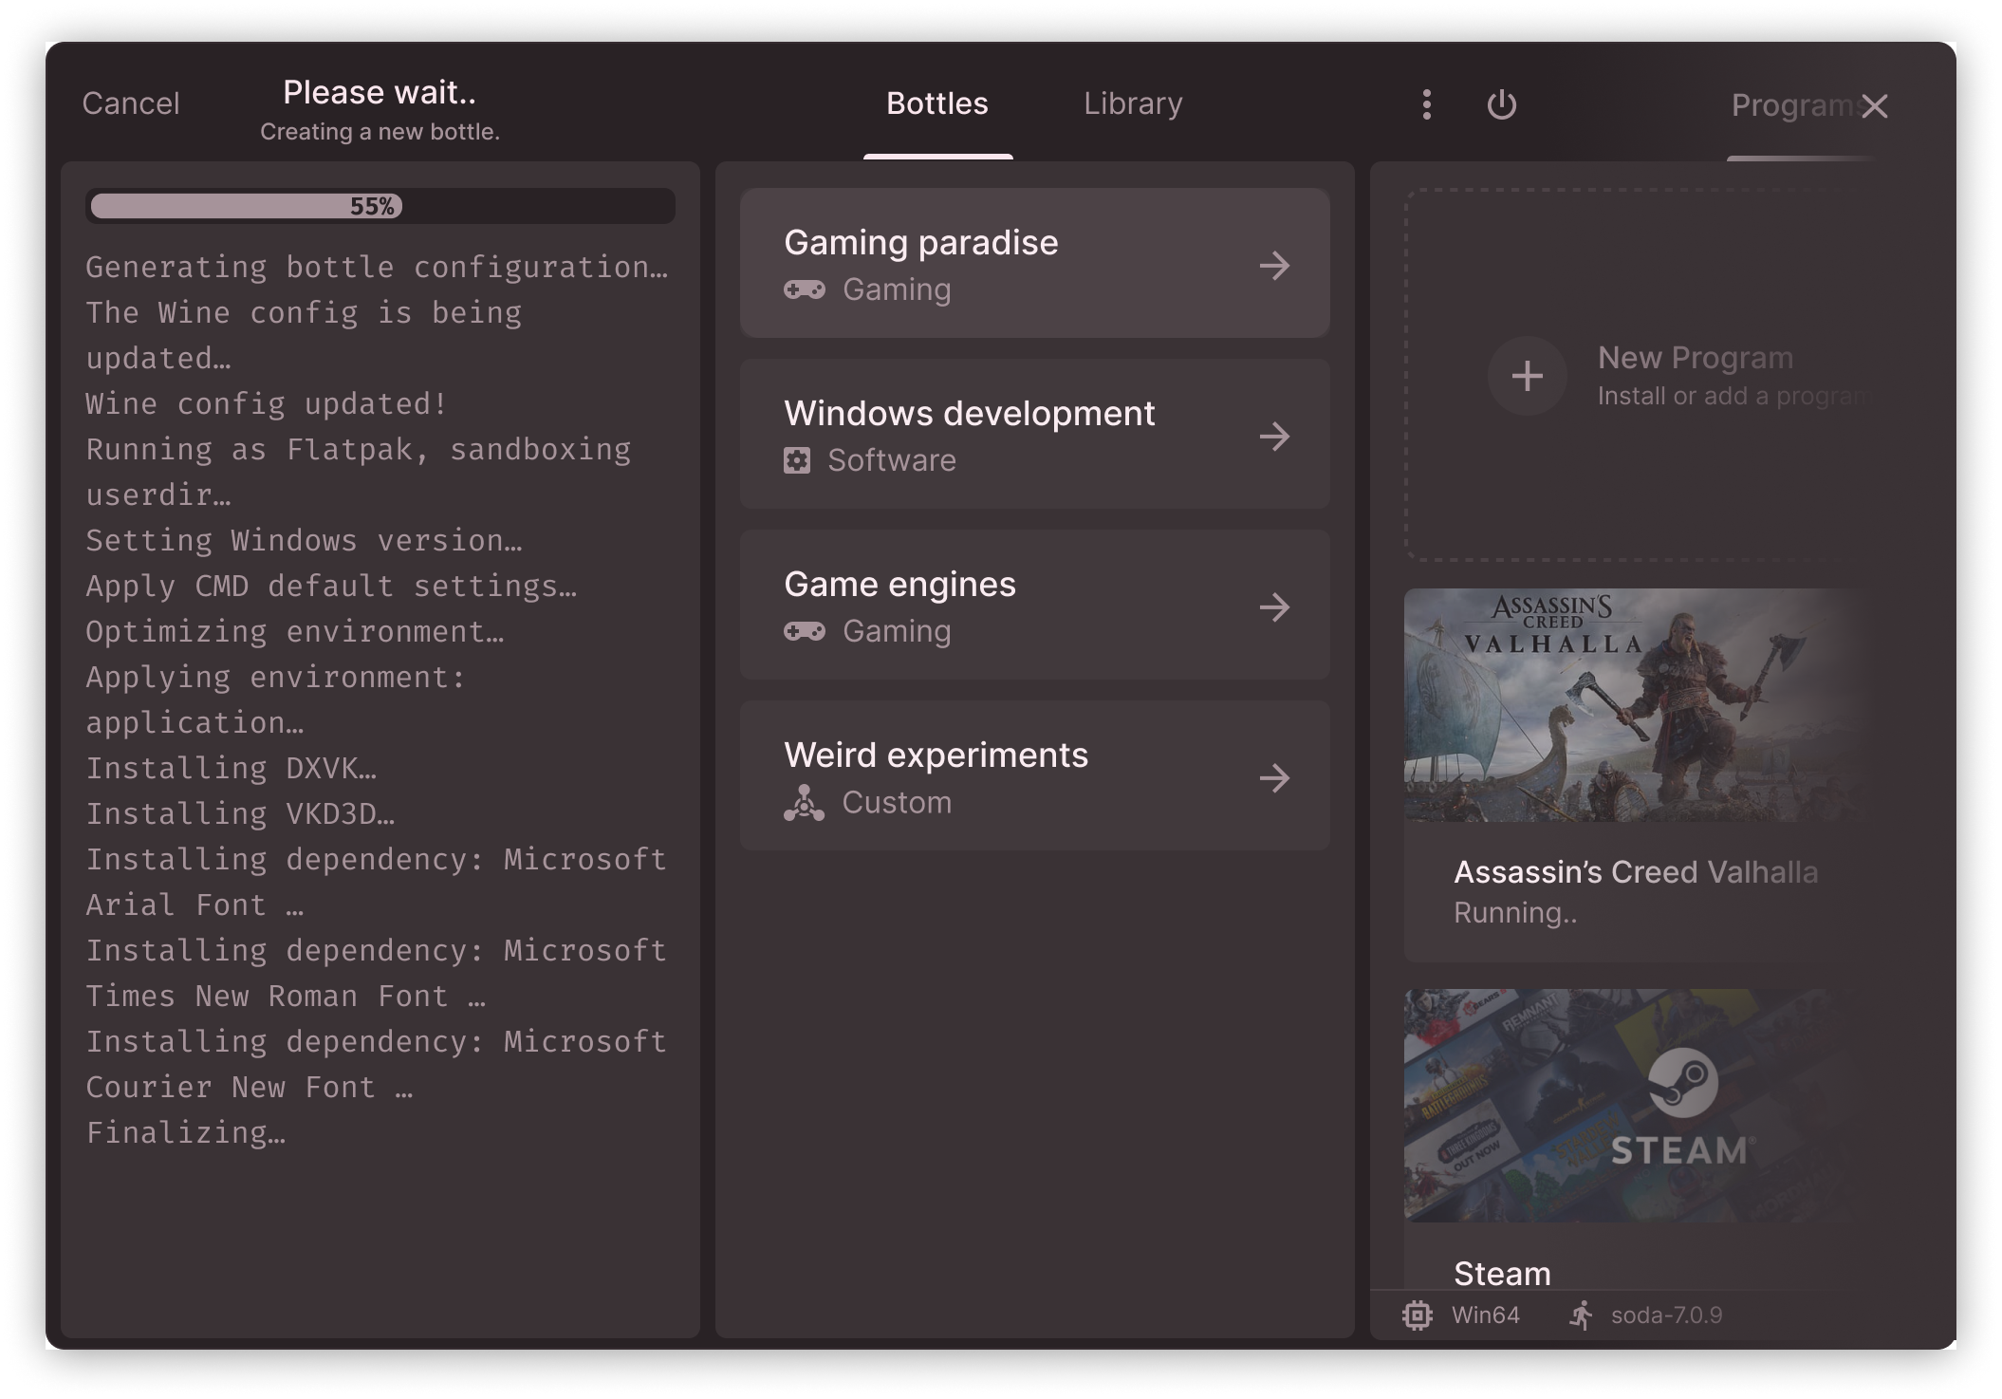Click the gamepad icon under Game engines

coord(804,631)
